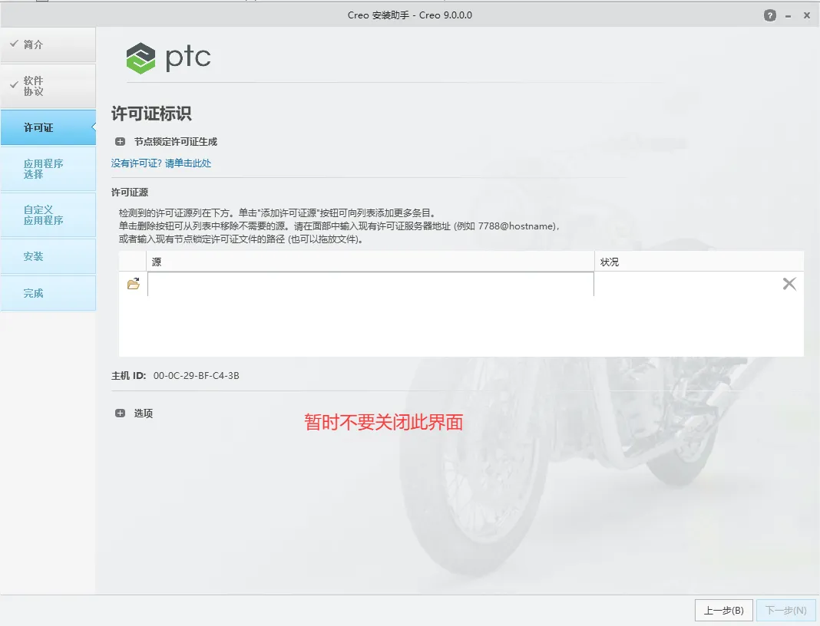Image resolution: width=820 pixels, height=626 pixels.
Task: Click the 源 column header
Action: point(370,262)
